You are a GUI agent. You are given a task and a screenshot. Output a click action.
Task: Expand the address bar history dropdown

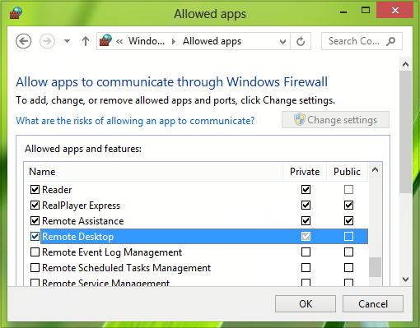[x=282, y=42]
